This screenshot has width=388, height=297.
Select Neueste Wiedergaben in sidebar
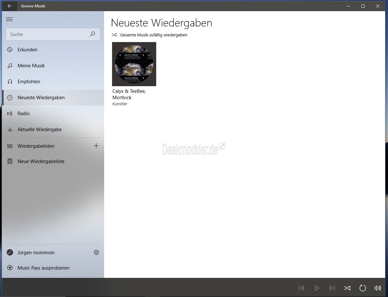(x=41, y=98)
